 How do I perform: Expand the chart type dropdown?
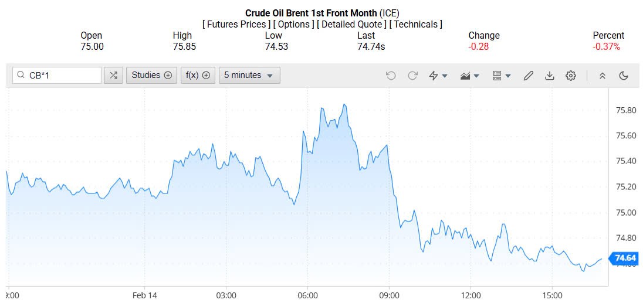click(x=471, y=76)
